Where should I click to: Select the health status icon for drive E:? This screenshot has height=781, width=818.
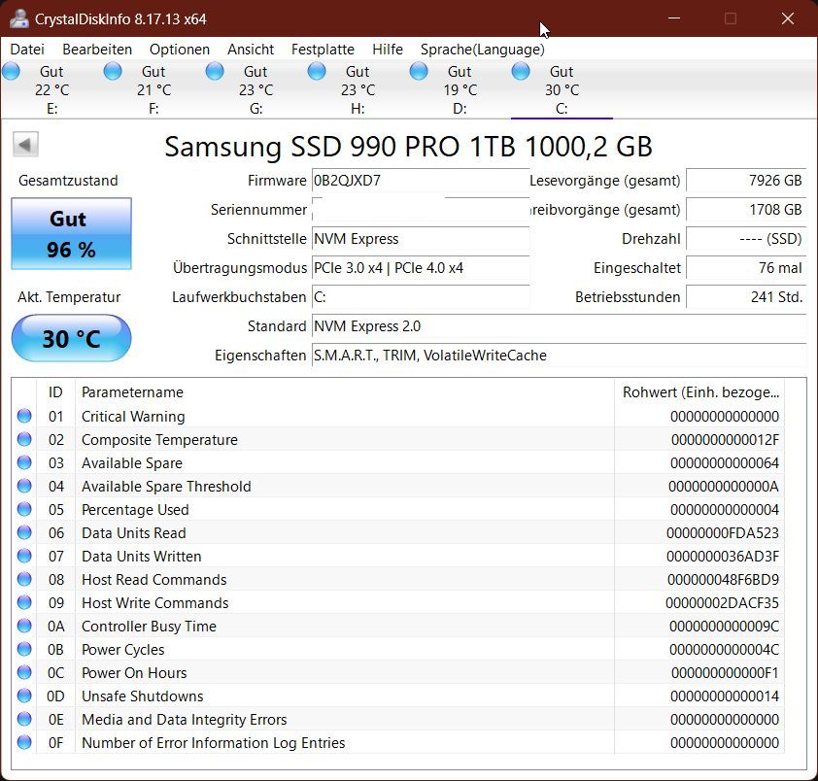tap(11, 71)
